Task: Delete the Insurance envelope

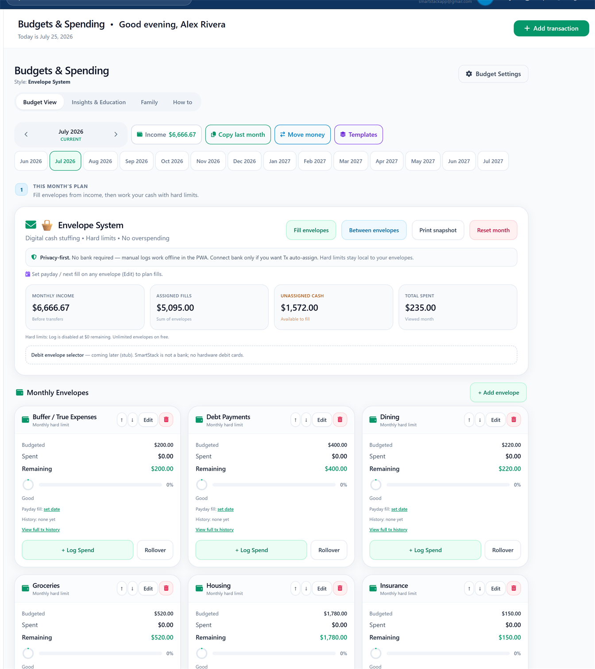Action: (514, 588)
